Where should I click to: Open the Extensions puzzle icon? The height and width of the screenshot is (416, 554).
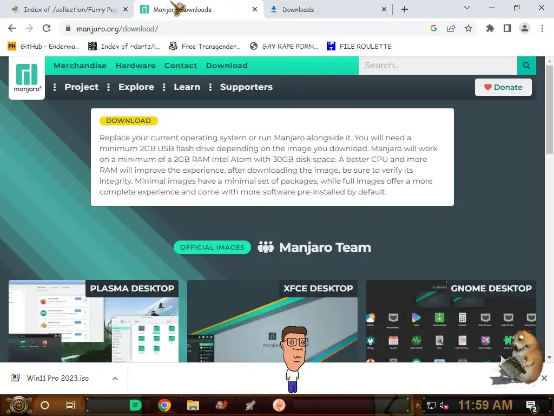click(x=490, y=28)
